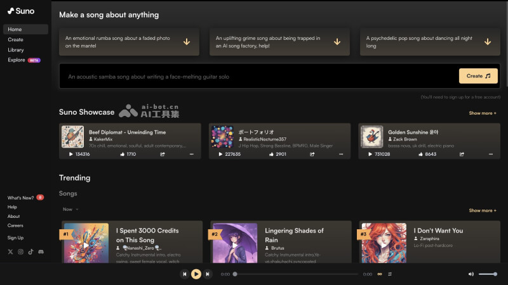Play the song in the bottom player
Screen dimensions: 508x285
tap(196, 274)
